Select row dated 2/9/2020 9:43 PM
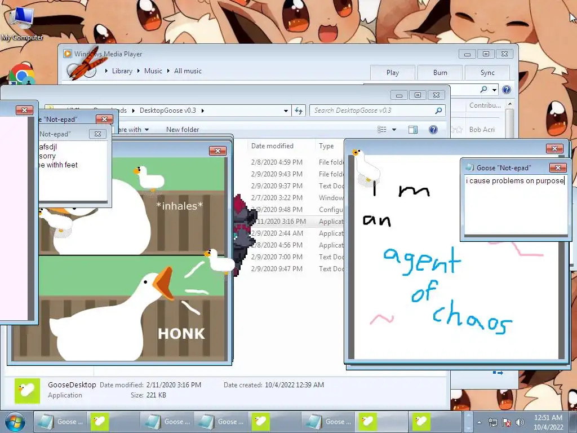Viewport: 577px width, 433px height. tap(296, 174)
